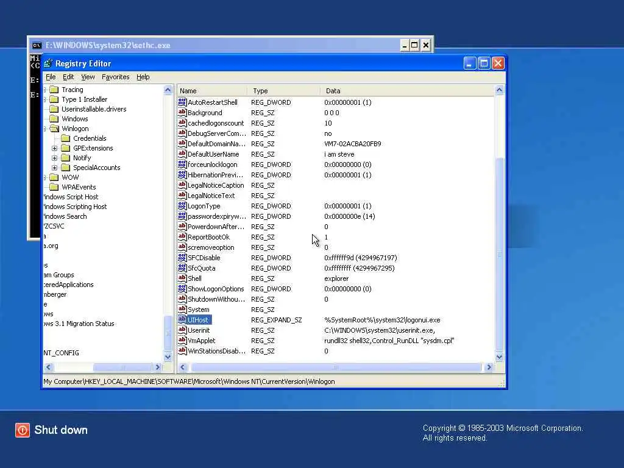Click the LogonType DWORD icon
624x468 pixels.
click(x=182, y=206)
